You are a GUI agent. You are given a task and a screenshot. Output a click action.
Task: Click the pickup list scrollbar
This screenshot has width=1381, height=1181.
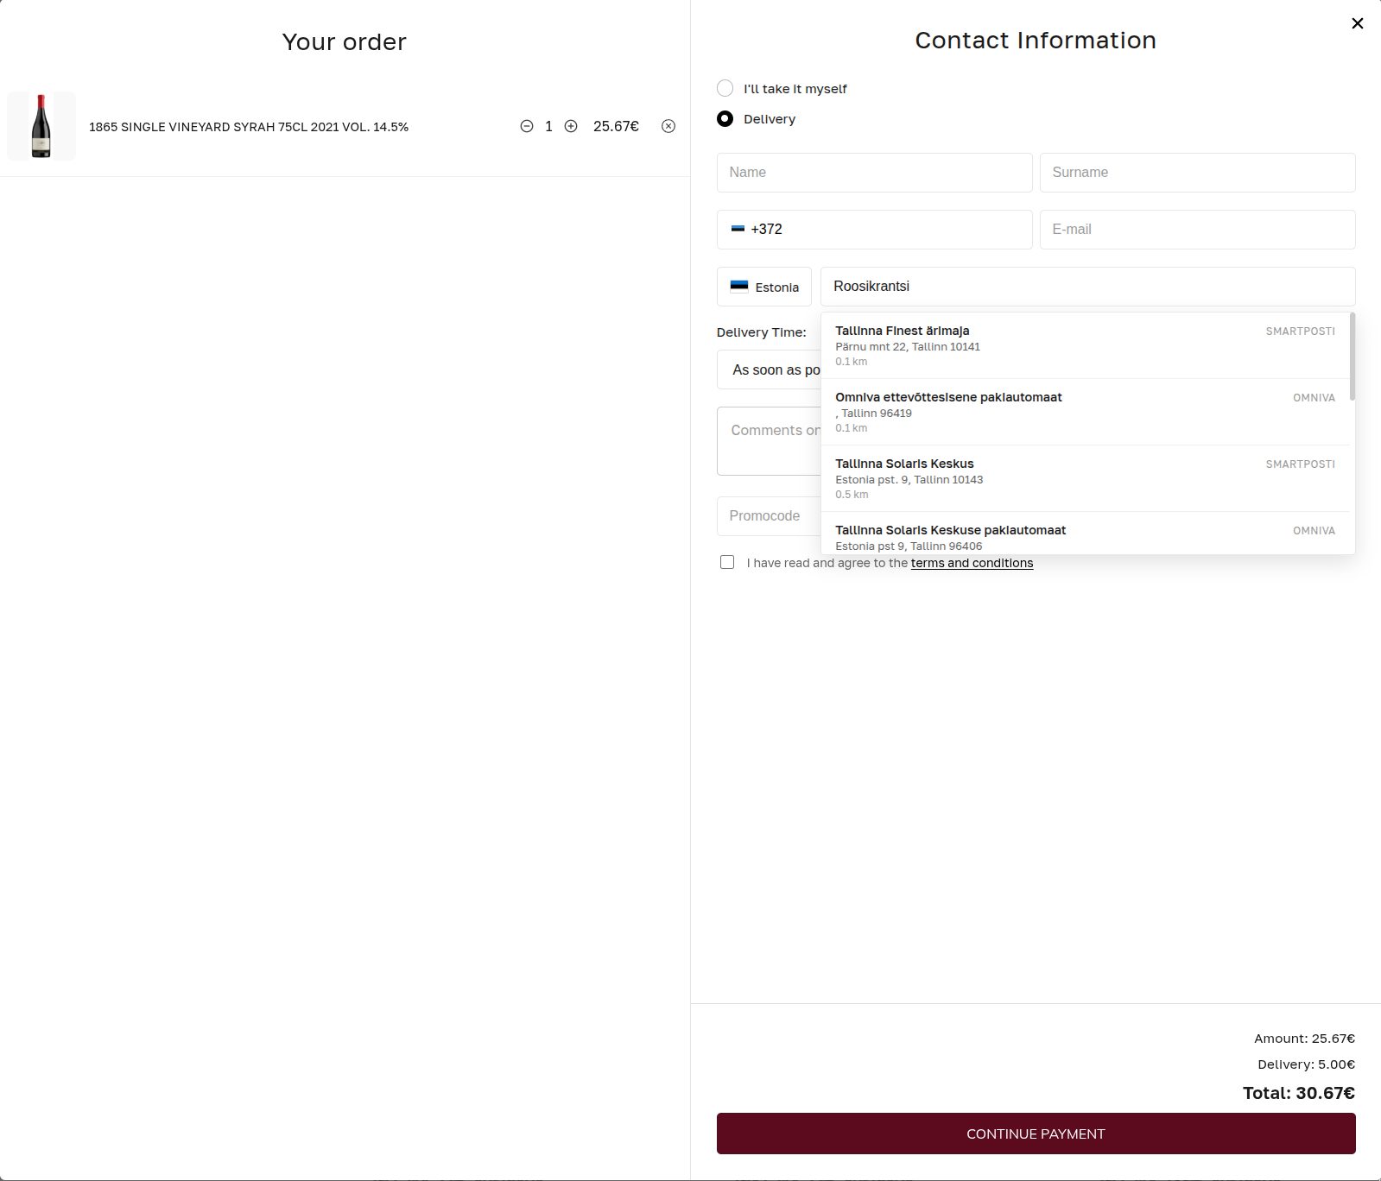[x=1352, y=357]
